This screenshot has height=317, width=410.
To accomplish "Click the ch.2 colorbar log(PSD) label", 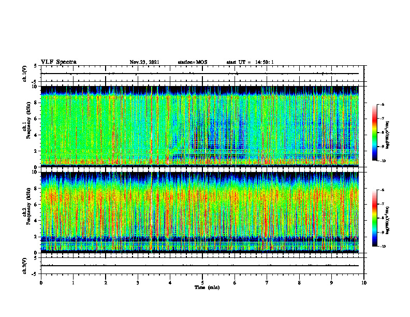I will pos(388,221).
